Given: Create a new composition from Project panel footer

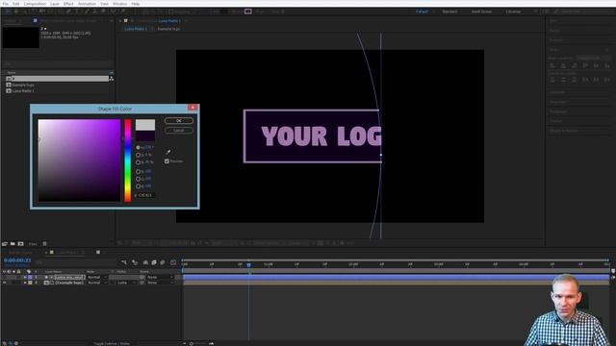Looking at the screenshot, I should click(21, 243).
